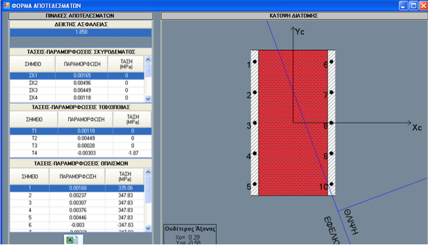The image size is (428, 245).
Task: Click ΤΑΣΕΙΣ-ΠΑΡΑΜΟΡΦΩΣΕΙΣ ΣΚΥΡΟΔΕΜΑΤΟΣ title
Action: coord(81,52)
